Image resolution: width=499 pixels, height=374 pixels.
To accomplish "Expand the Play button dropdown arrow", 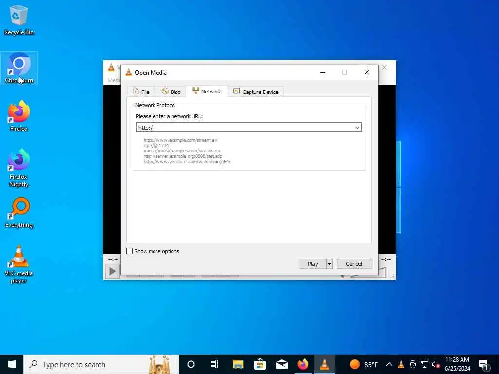I will click(x=330, y=263).
